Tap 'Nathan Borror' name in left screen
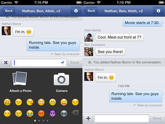The height and width of the screenshot is (124, 165). tap(12, 24)
